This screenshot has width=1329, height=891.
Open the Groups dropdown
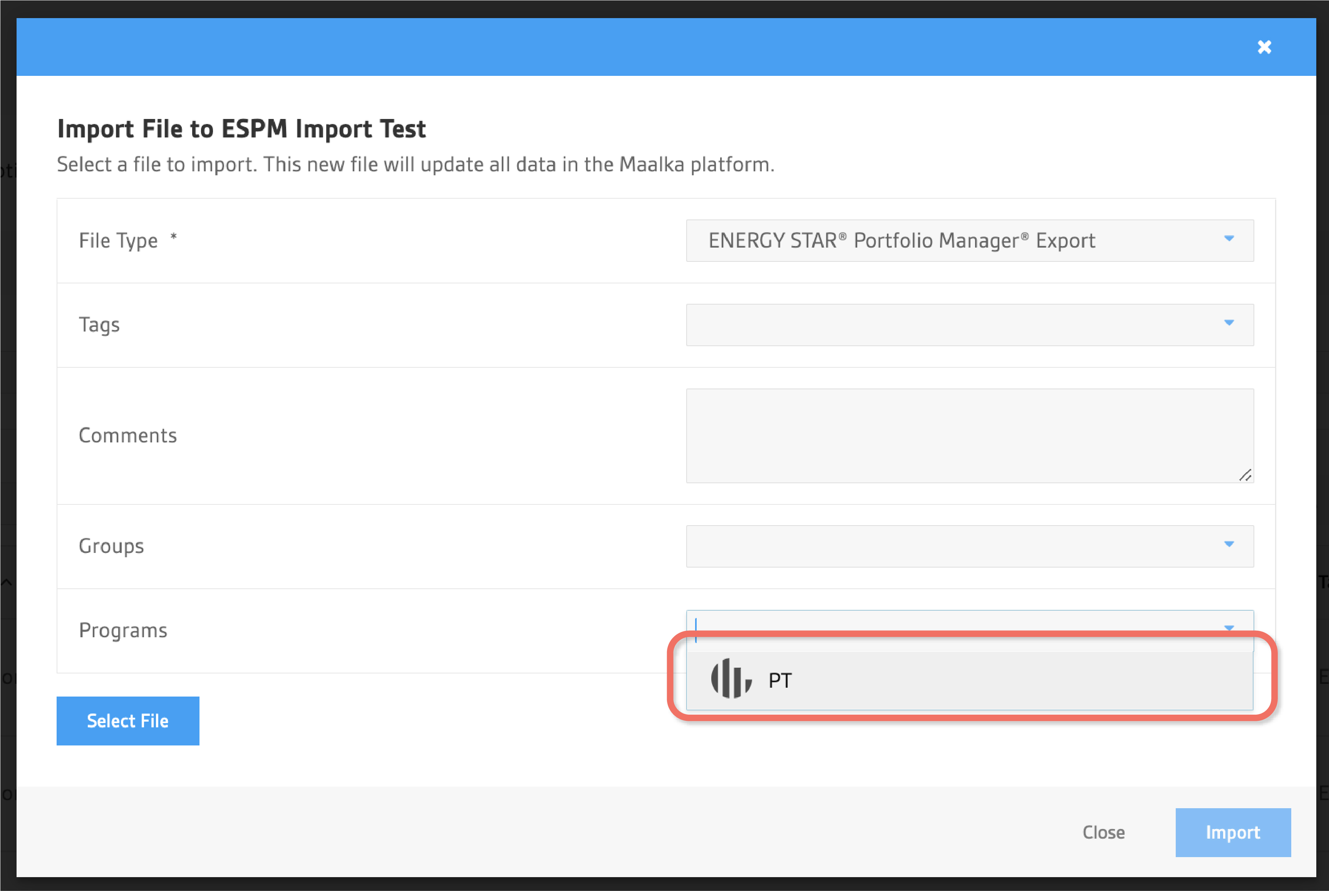click(970, 546)
